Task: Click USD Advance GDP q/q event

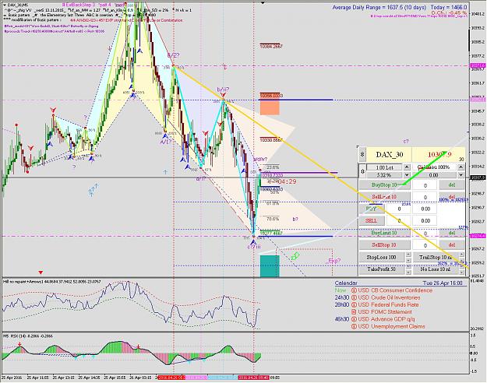Action: [x=386, y=319]
